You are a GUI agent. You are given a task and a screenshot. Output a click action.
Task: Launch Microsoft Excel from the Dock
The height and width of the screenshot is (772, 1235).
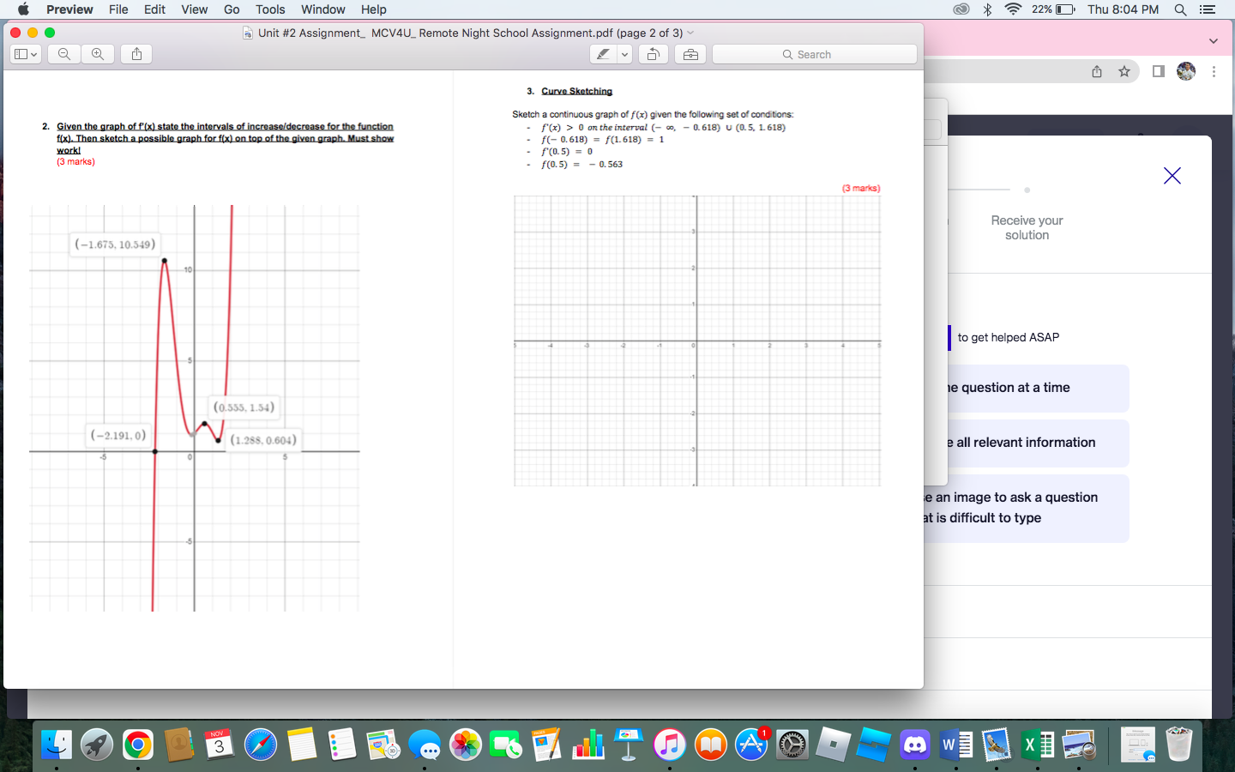tap(1037, 745)
